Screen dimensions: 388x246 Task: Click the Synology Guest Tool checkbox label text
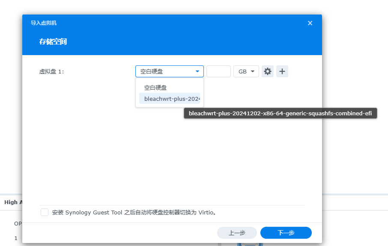coord(135,212)
